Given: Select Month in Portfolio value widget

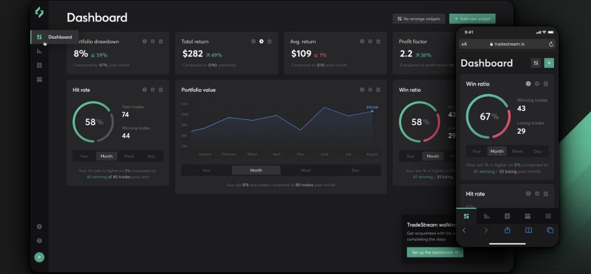Looking at the screenshot, I should pos(257,171).
